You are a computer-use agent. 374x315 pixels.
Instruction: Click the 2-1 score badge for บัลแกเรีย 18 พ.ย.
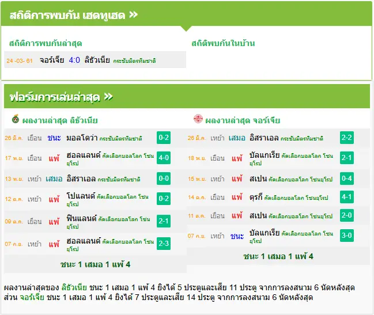(x=347, y=158)
